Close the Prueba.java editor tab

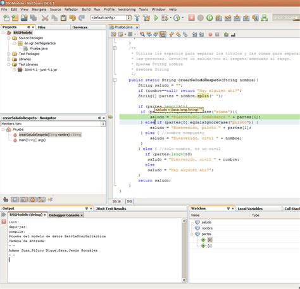(x=137, y=27)
